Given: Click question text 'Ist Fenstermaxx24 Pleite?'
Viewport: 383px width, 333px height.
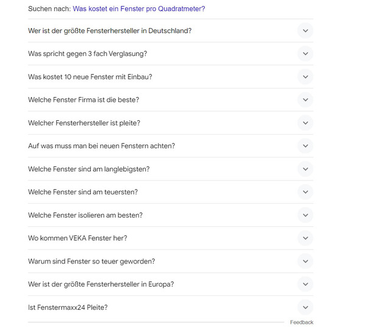Looking at the screenshot, I should (68, 307).
